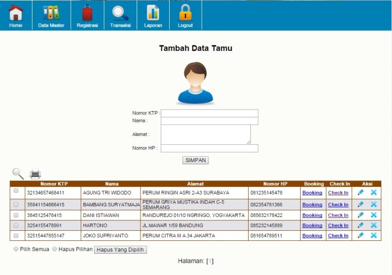392x275 pixels.
Task: Tick checkbox for AGUNG TRI WIDODO row
Action: 16,191
